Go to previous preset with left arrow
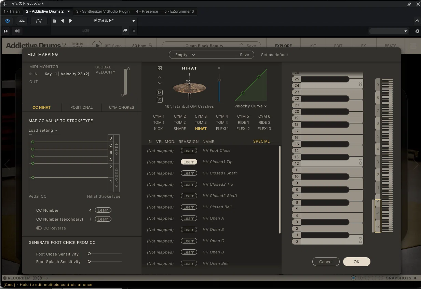Image resolution: width=421 pixels, height=289 pixels. pos(63,21)
